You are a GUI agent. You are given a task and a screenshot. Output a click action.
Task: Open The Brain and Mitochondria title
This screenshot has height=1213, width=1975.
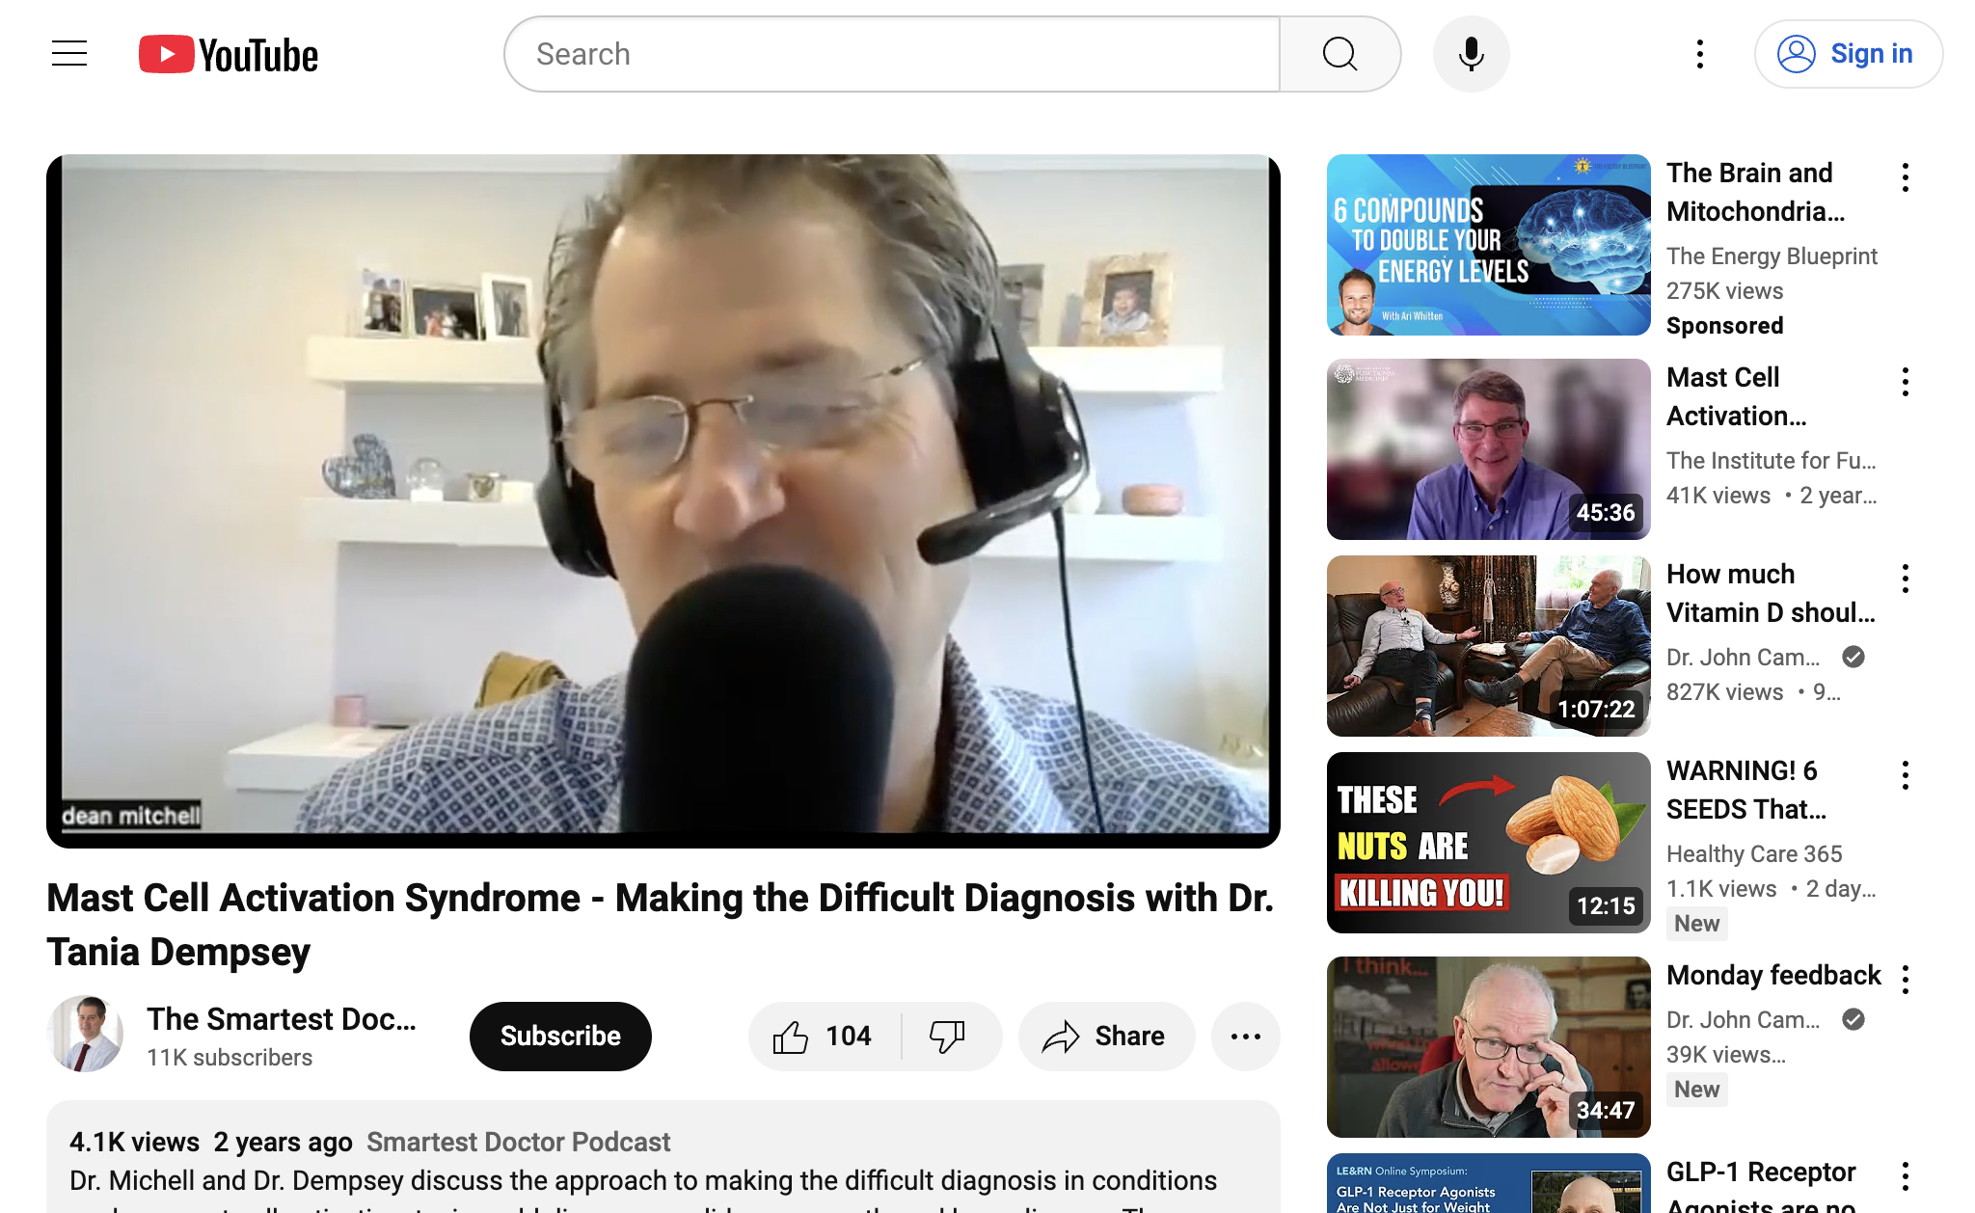pos(1755,192)
